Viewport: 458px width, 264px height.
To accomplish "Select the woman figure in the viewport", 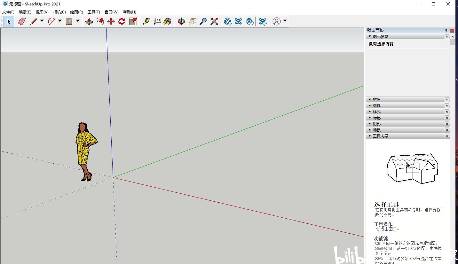I will [86, 151].
